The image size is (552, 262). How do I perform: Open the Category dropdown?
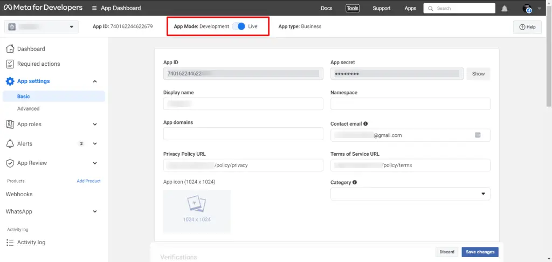point(410,194)
